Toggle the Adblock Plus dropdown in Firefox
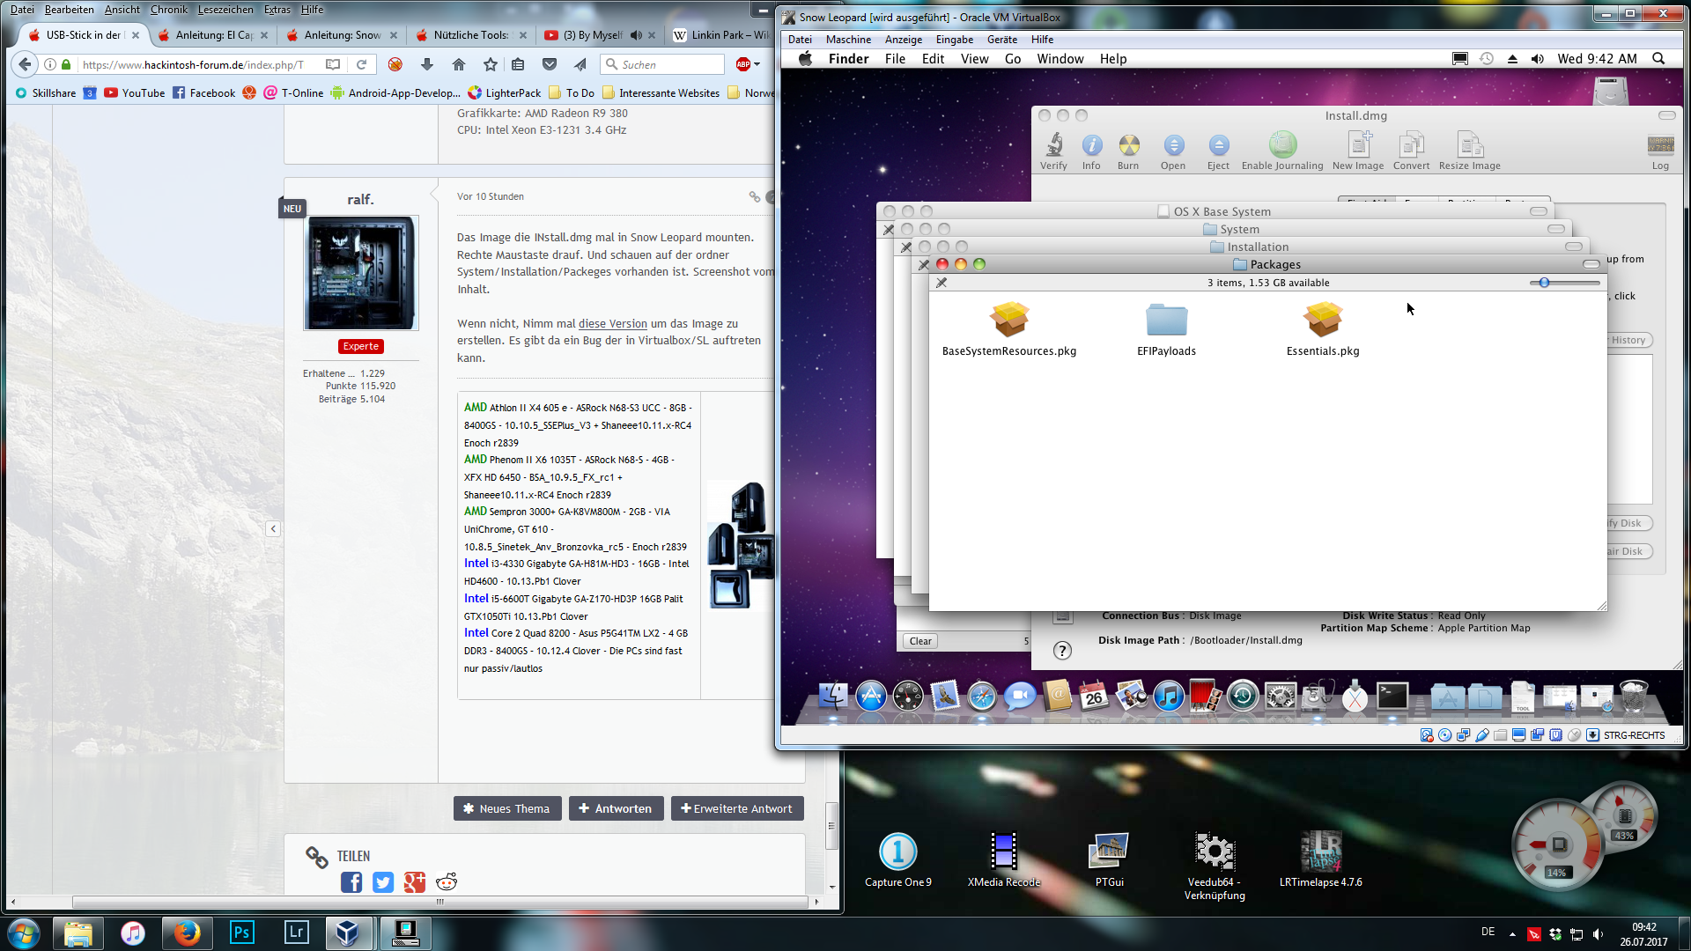Image resolution: width=1691 pixels, height=951 pixels. (756, 64)
